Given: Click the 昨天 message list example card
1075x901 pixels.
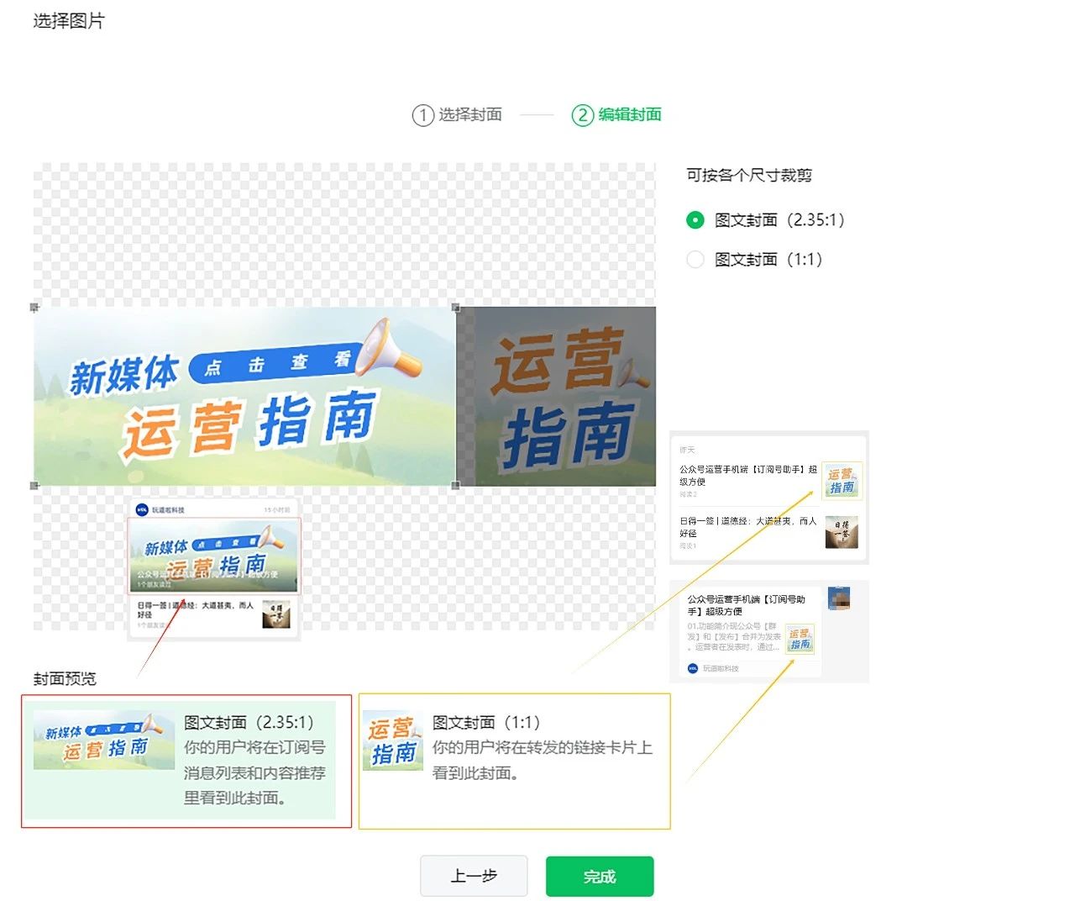Looking at the screenshot, I should point(768,498).
